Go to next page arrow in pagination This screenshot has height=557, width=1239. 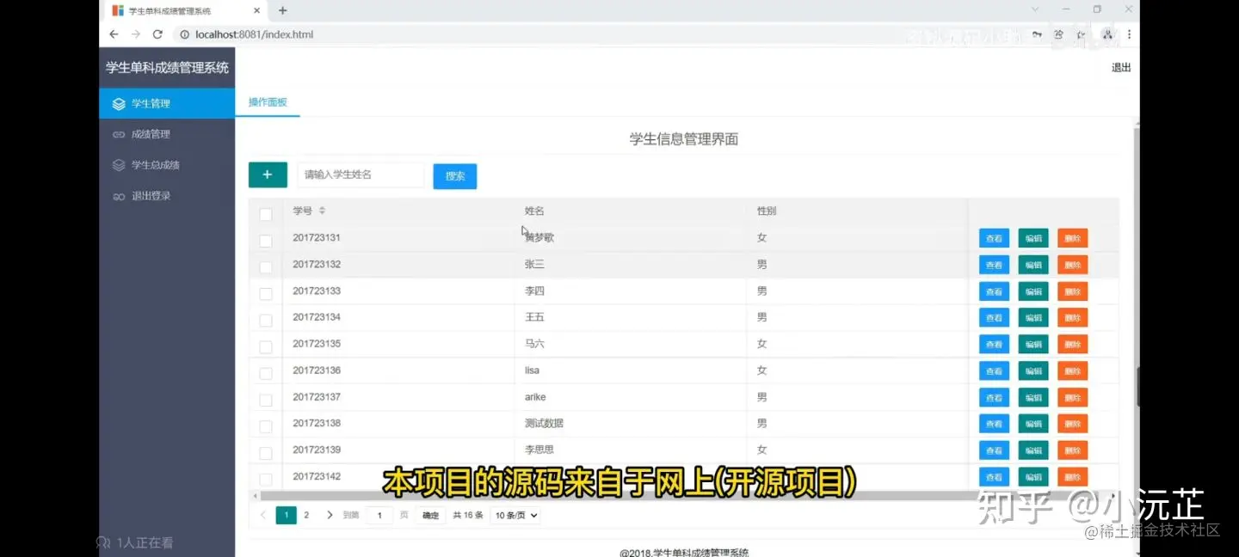[x=330, y=515]
